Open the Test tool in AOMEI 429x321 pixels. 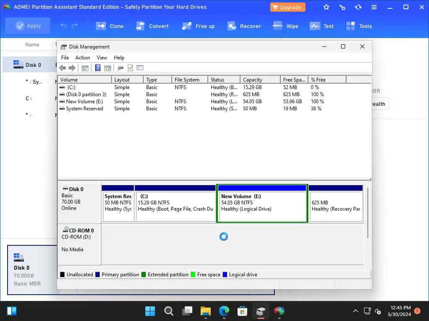click(321, 26)
